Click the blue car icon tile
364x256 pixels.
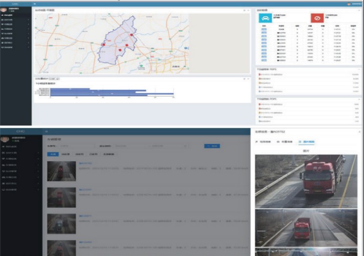[266, 18]
